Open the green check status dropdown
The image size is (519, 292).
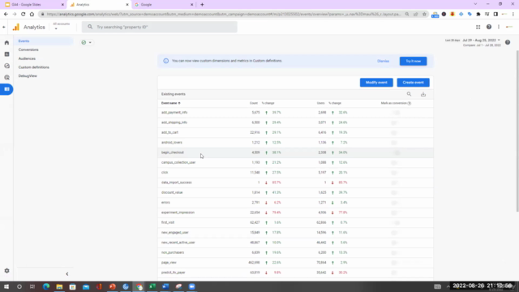point(87,42)
